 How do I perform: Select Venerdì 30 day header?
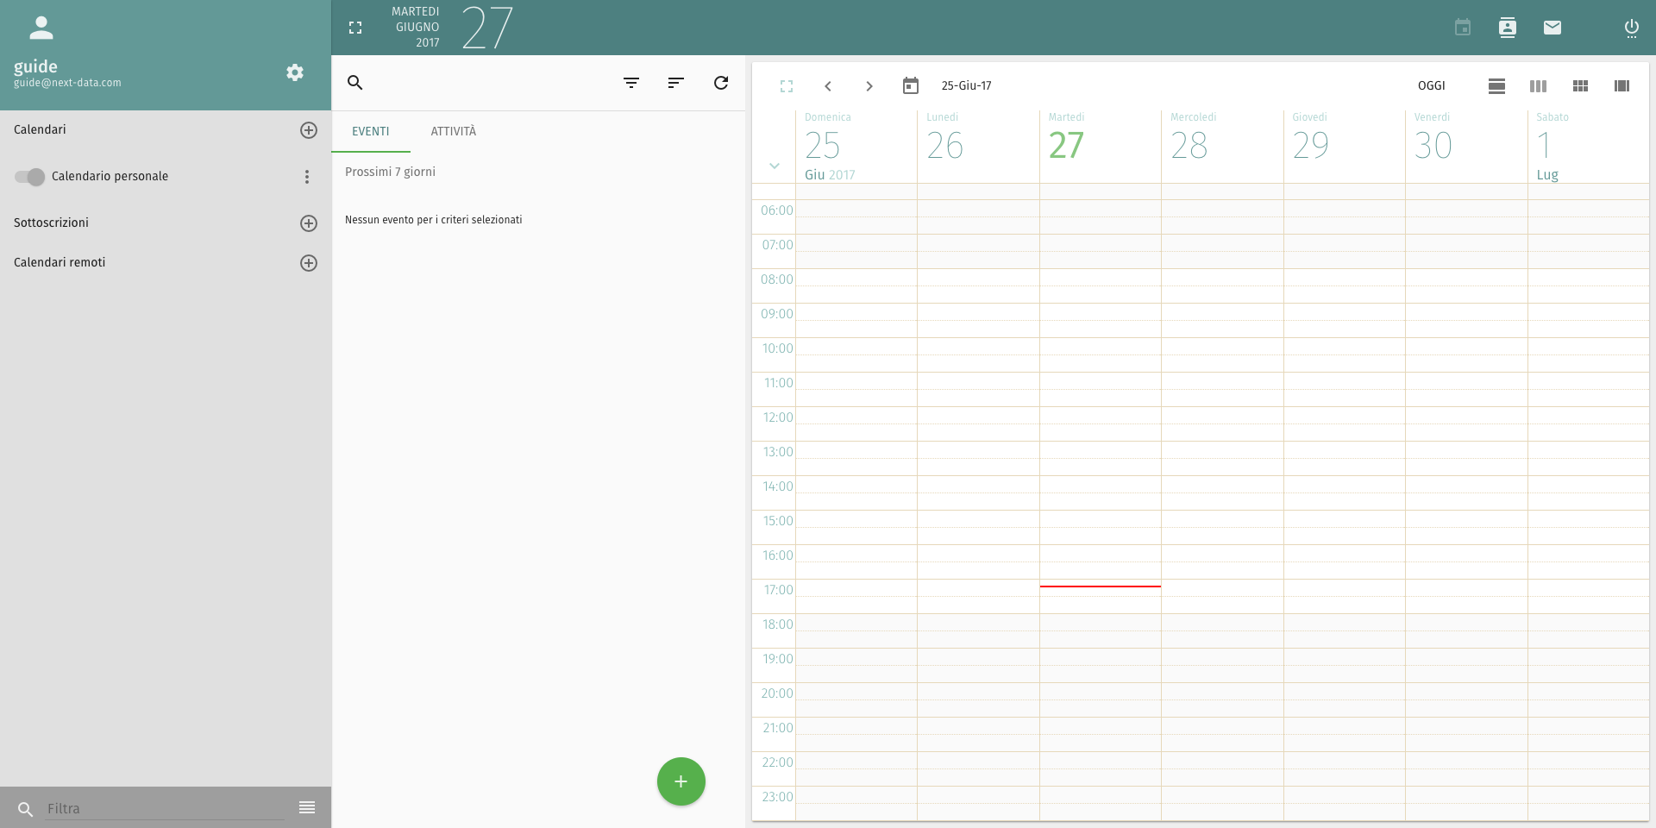1466,147
